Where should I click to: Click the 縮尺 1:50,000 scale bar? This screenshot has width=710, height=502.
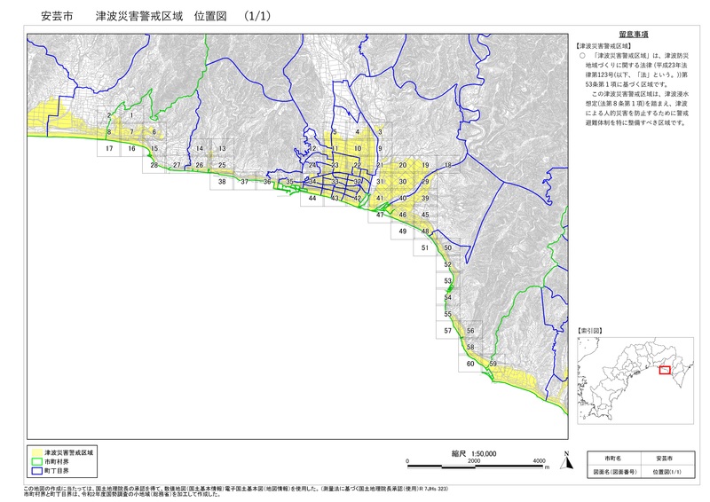(474, 461)
